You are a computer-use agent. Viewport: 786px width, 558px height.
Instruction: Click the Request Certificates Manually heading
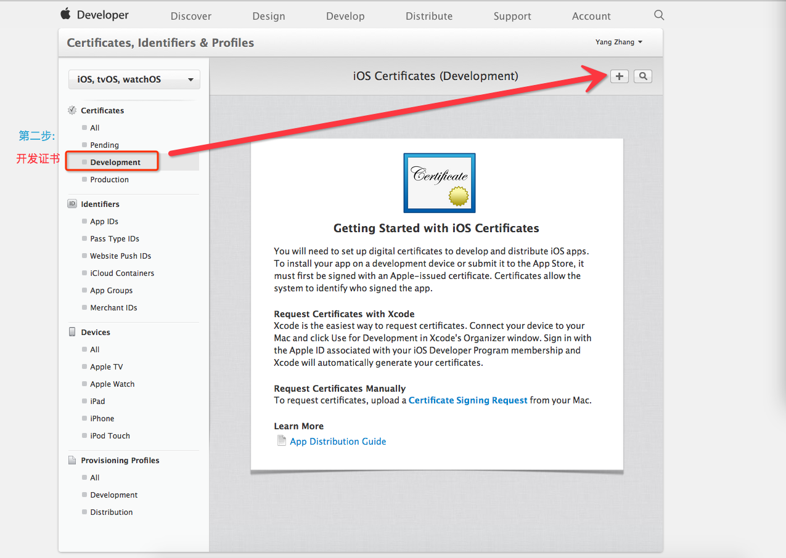click(x=340, y=389)
